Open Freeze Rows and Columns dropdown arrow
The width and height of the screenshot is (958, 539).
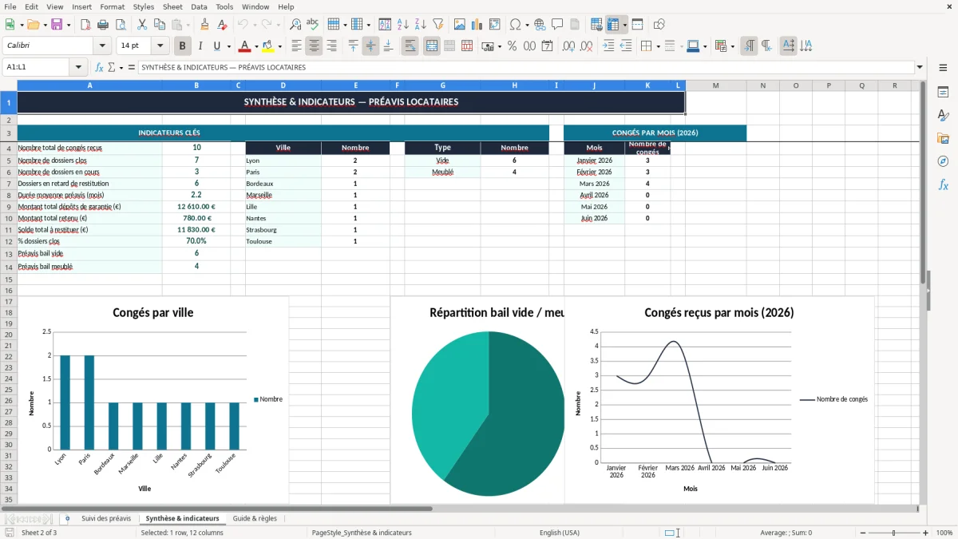click(625, 25)
